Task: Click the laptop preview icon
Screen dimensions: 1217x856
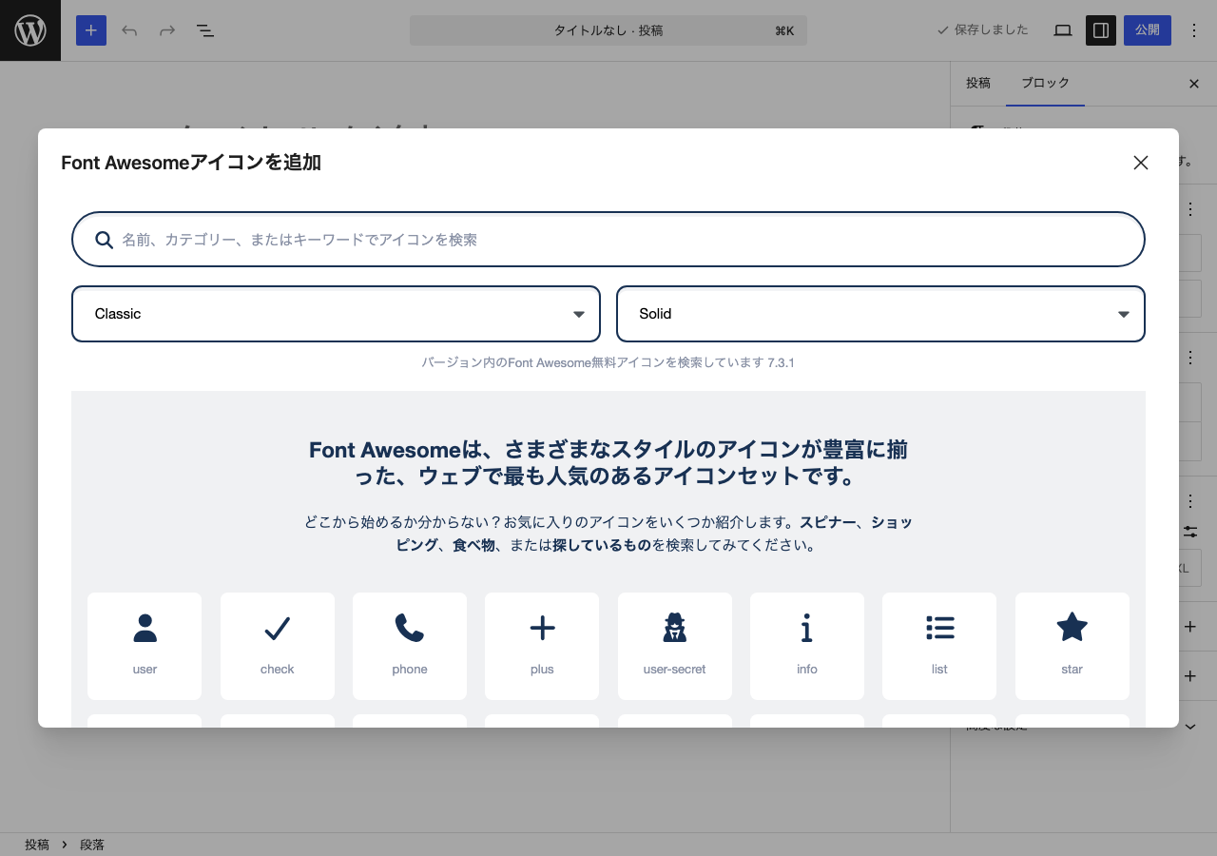Action: click(x=1063, y=30)
